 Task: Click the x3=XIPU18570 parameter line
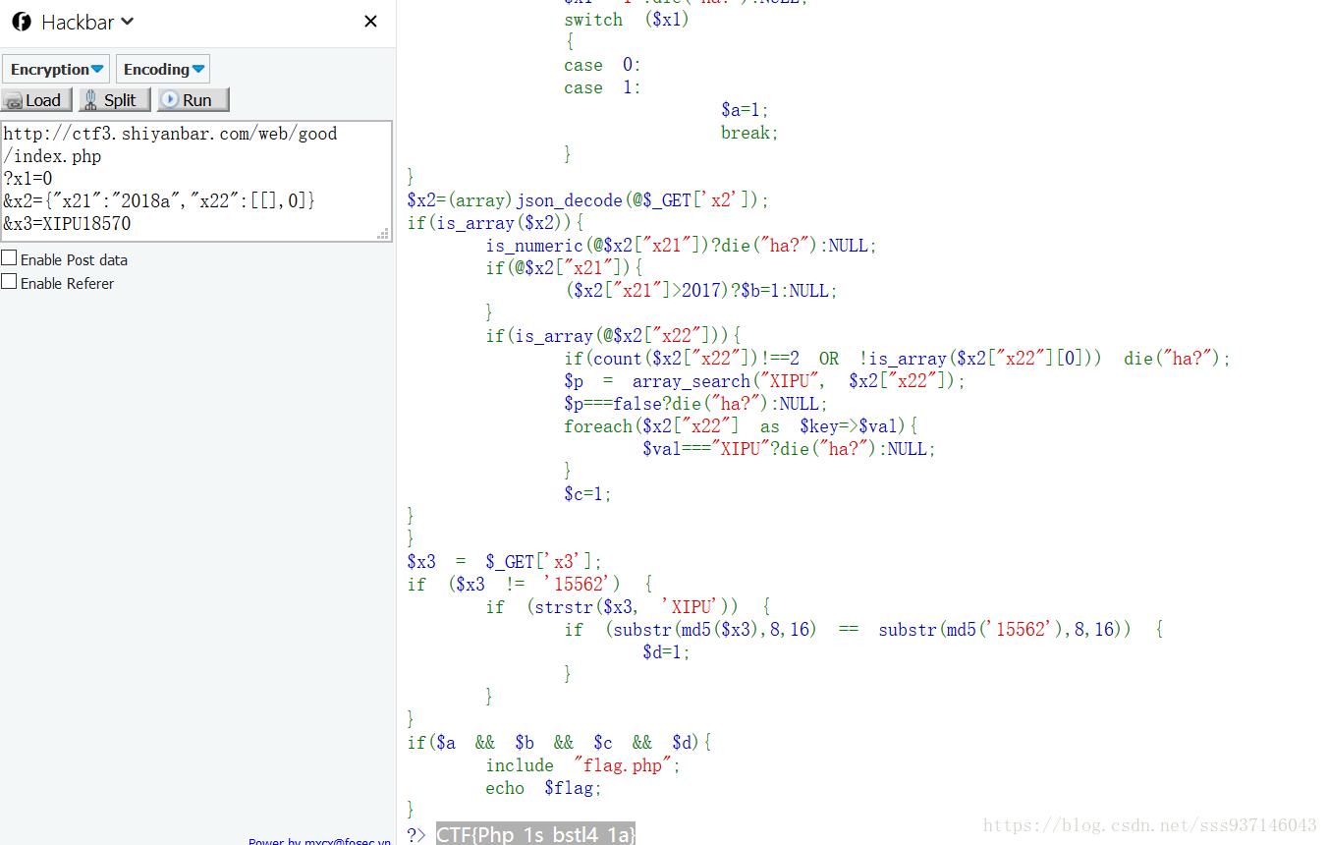coord(68,223)
